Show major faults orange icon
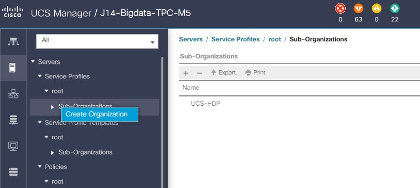Image resolution: width=420 pixels, height=188 pixels. pos(358,9)
